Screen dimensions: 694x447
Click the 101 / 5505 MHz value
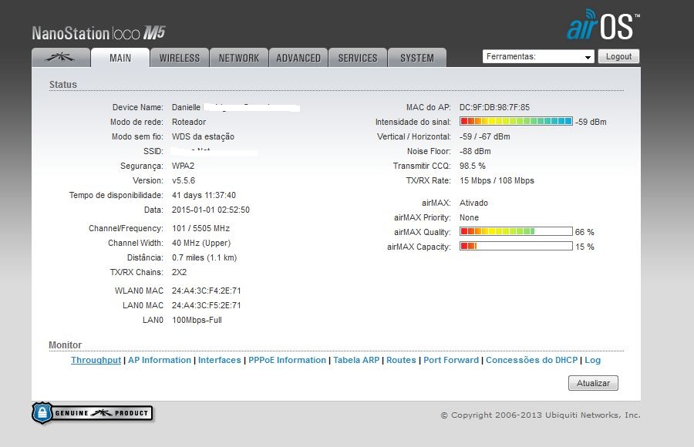tap(201, 228)
